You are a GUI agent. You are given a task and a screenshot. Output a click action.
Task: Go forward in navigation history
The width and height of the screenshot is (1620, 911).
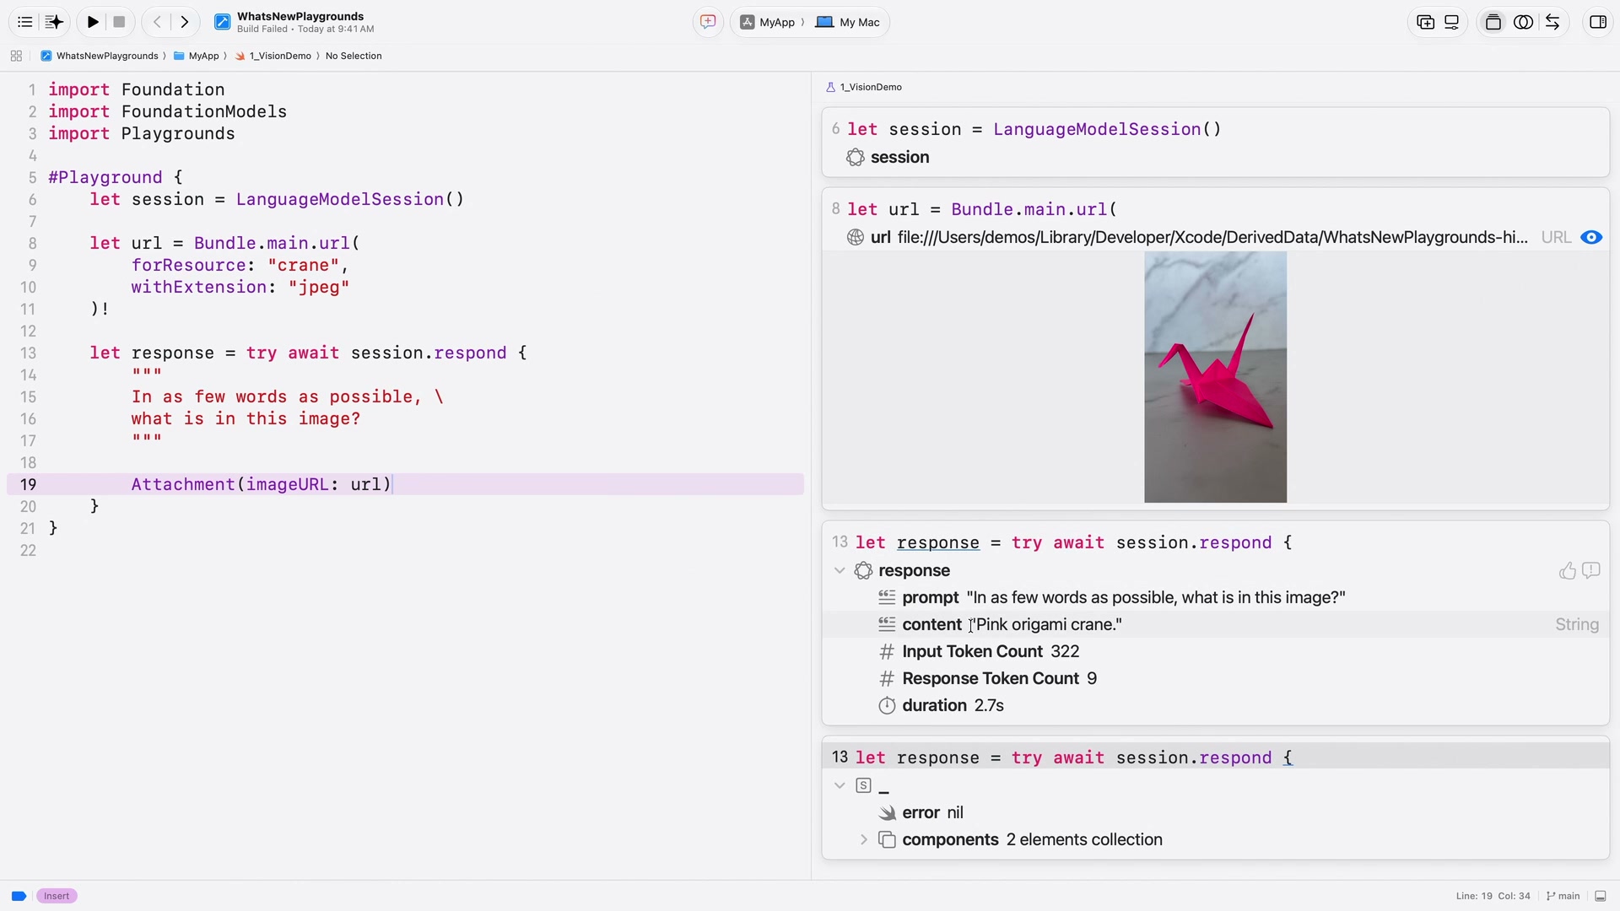click(x=184, y=22)
